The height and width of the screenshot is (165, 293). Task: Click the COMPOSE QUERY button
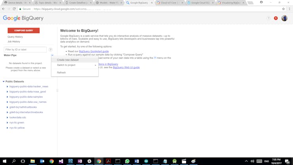pyautogui.click(x=23, y=30)
